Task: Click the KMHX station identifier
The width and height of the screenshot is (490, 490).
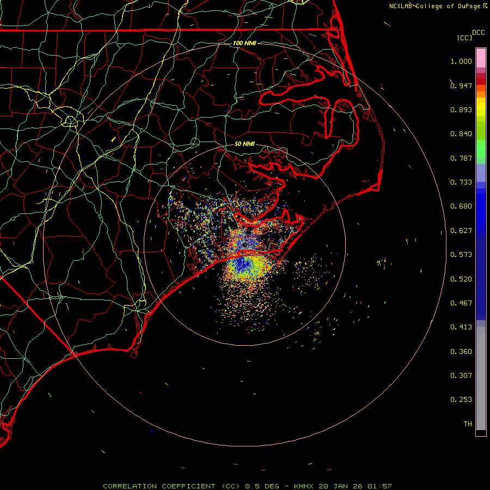Action: (303, 486)
